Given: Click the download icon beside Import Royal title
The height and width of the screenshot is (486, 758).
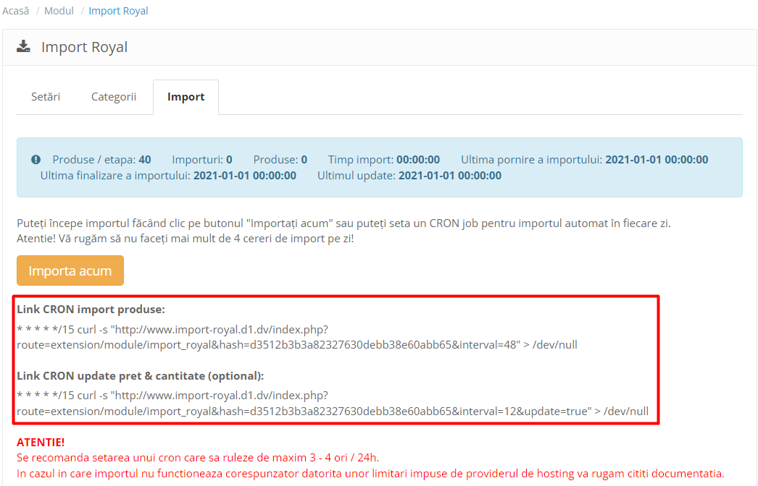Looking at the screenshot, I should [x=24, y=47].
